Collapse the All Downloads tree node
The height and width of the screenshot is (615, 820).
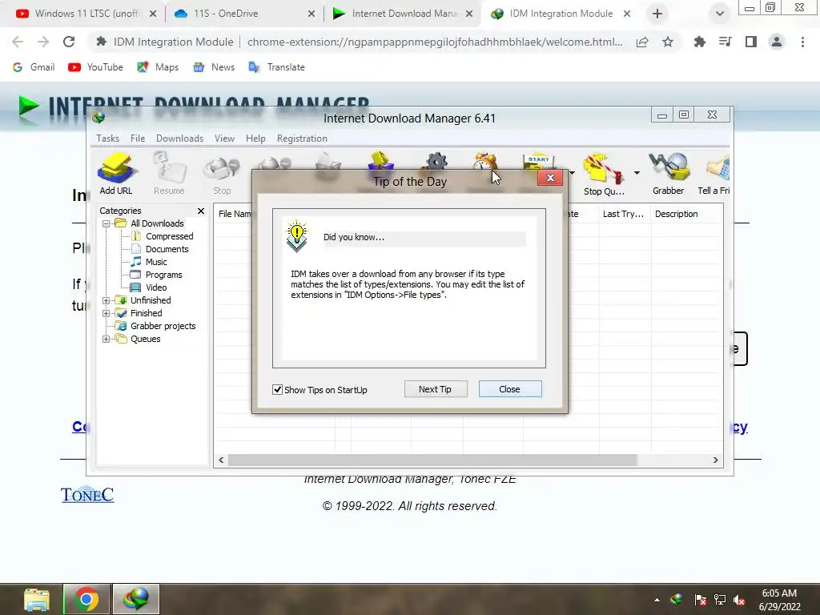(107, 224)
